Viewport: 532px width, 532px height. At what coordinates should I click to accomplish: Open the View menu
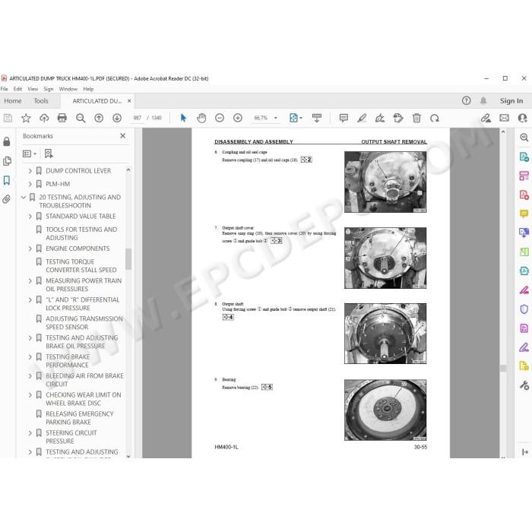(33, 89)
